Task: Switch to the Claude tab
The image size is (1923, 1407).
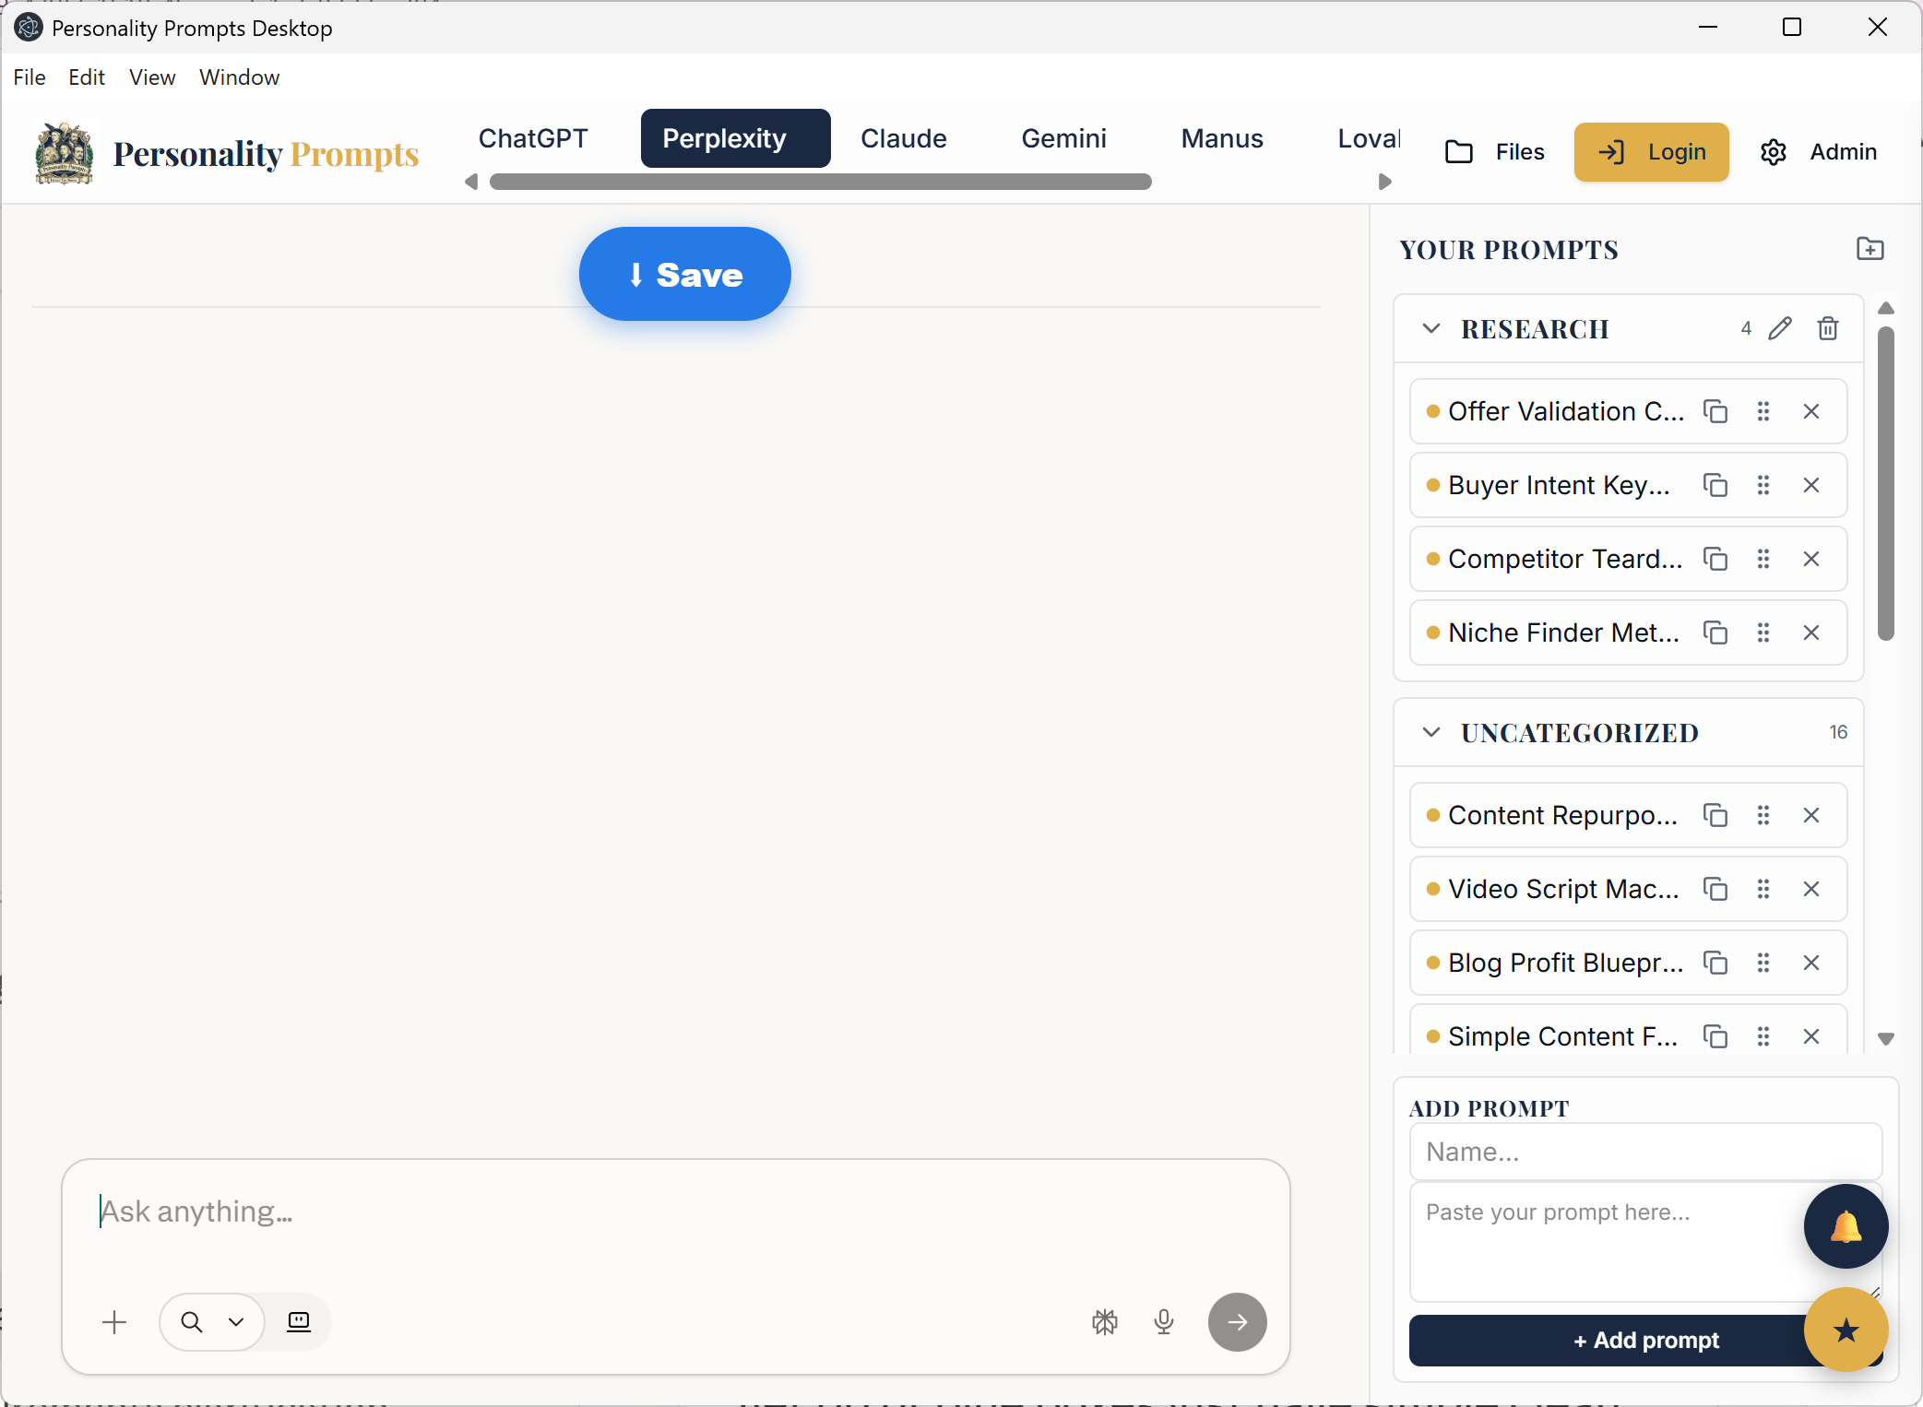Action: pos(904,138)
